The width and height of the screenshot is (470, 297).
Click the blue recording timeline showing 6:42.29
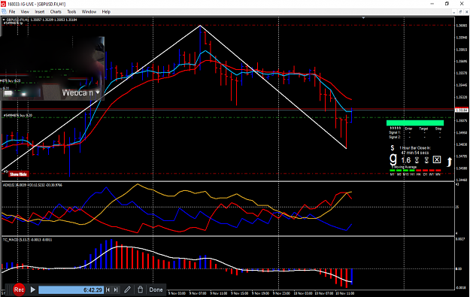pyautogui.click(x=71, y=289)
